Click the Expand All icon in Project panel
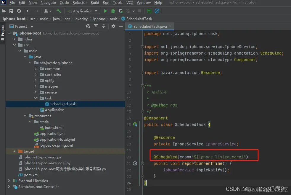This screenshot has height=195, width=291. pyautogui.click(x=96, y=27)
